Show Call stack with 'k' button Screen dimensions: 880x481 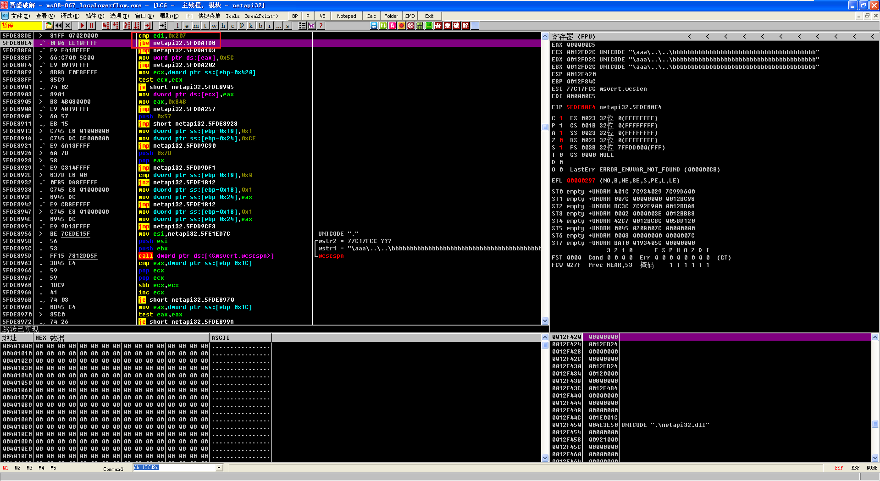click(251, 26)
